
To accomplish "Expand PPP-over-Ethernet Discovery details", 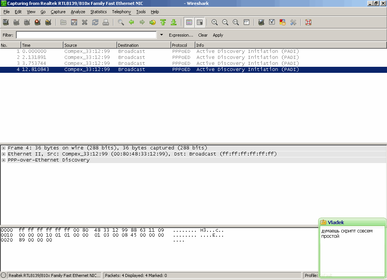I will pyautogui.click(x=3, y=160).
